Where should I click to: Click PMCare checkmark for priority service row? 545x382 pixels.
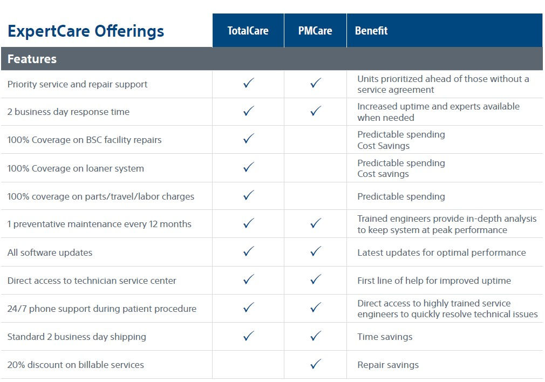316,84
